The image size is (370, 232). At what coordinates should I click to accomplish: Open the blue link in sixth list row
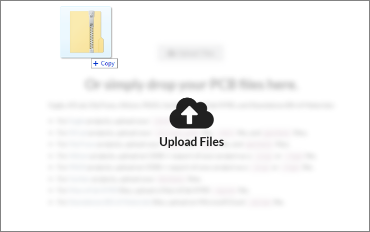point(79,179)
